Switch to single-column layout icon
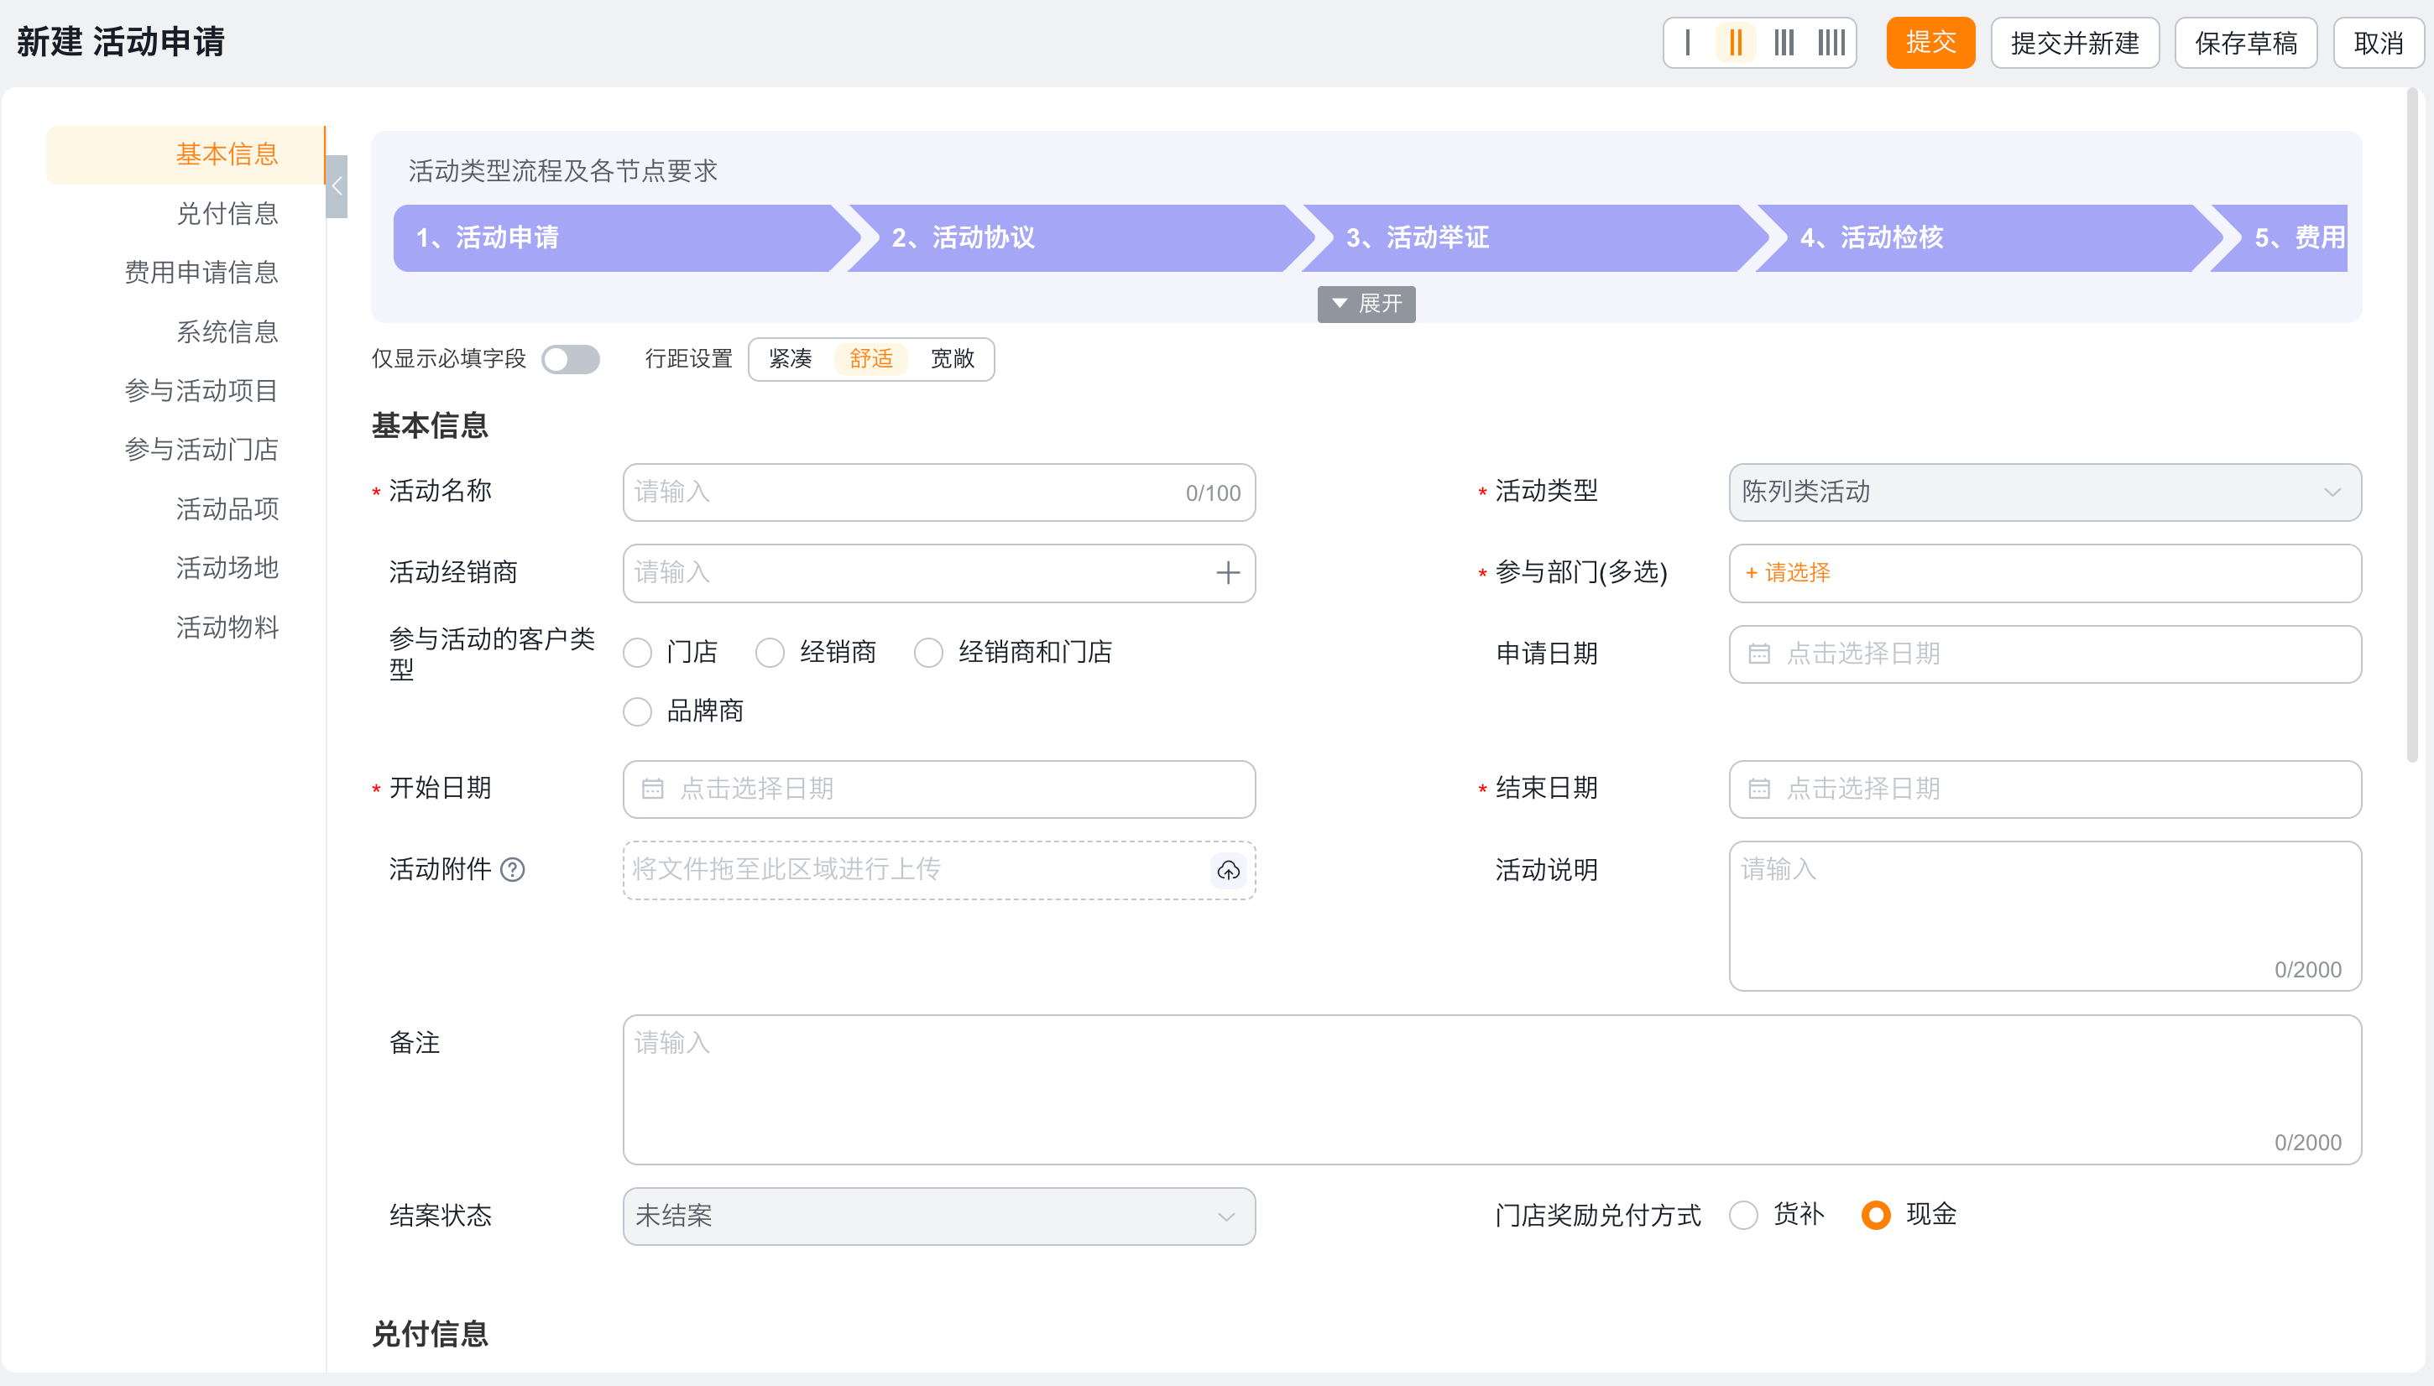2434x1386 pixels. pyautogui.click(x=1686, y=43)
